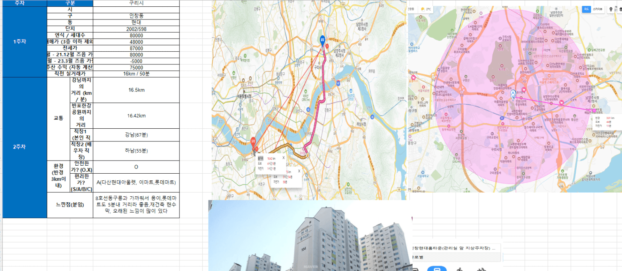Select the 8호선동구릉 impressions text cell

(136, 205)
